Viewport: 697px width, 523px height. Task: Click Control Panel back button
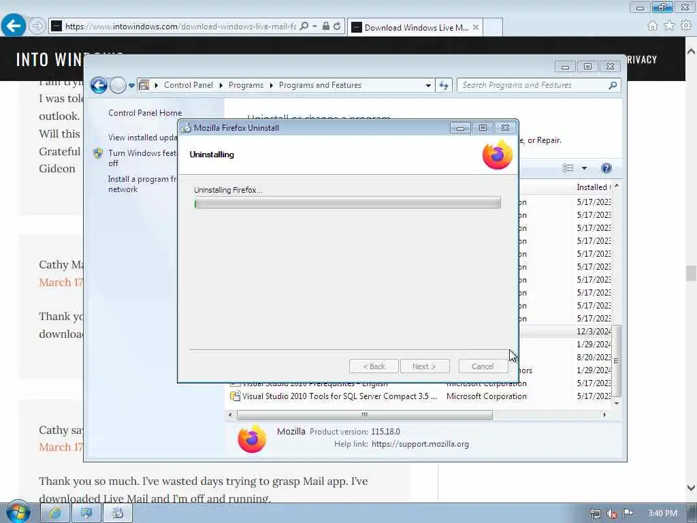[99, 85]
